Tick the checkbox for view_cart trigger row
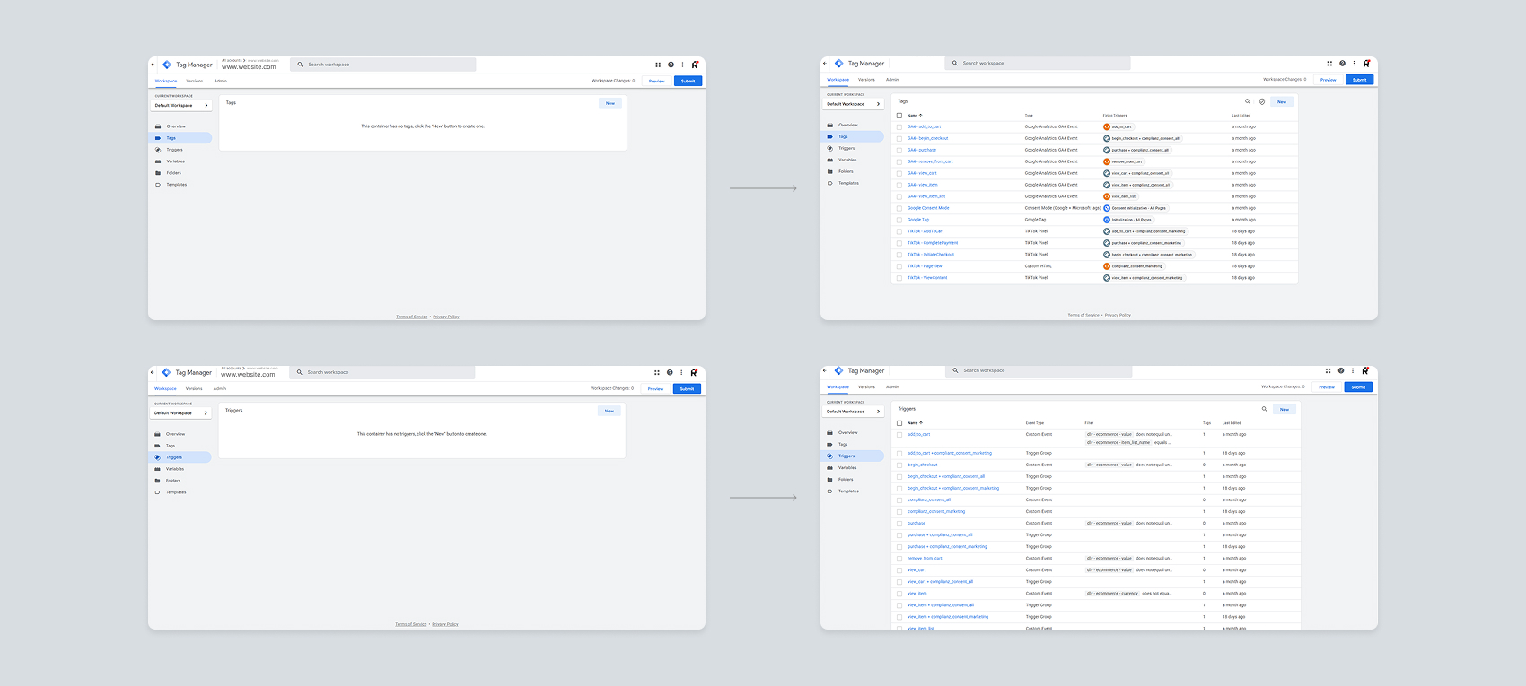This screenshot has height=686, width=1526. tap(899, 569)
